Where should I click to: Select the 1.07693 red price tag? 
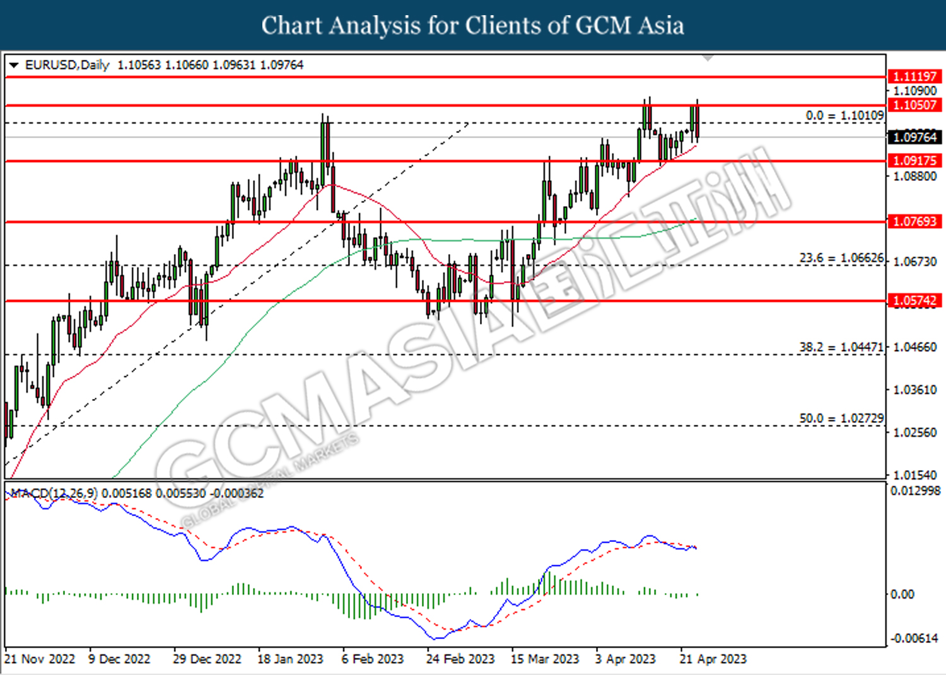[915, 221]
